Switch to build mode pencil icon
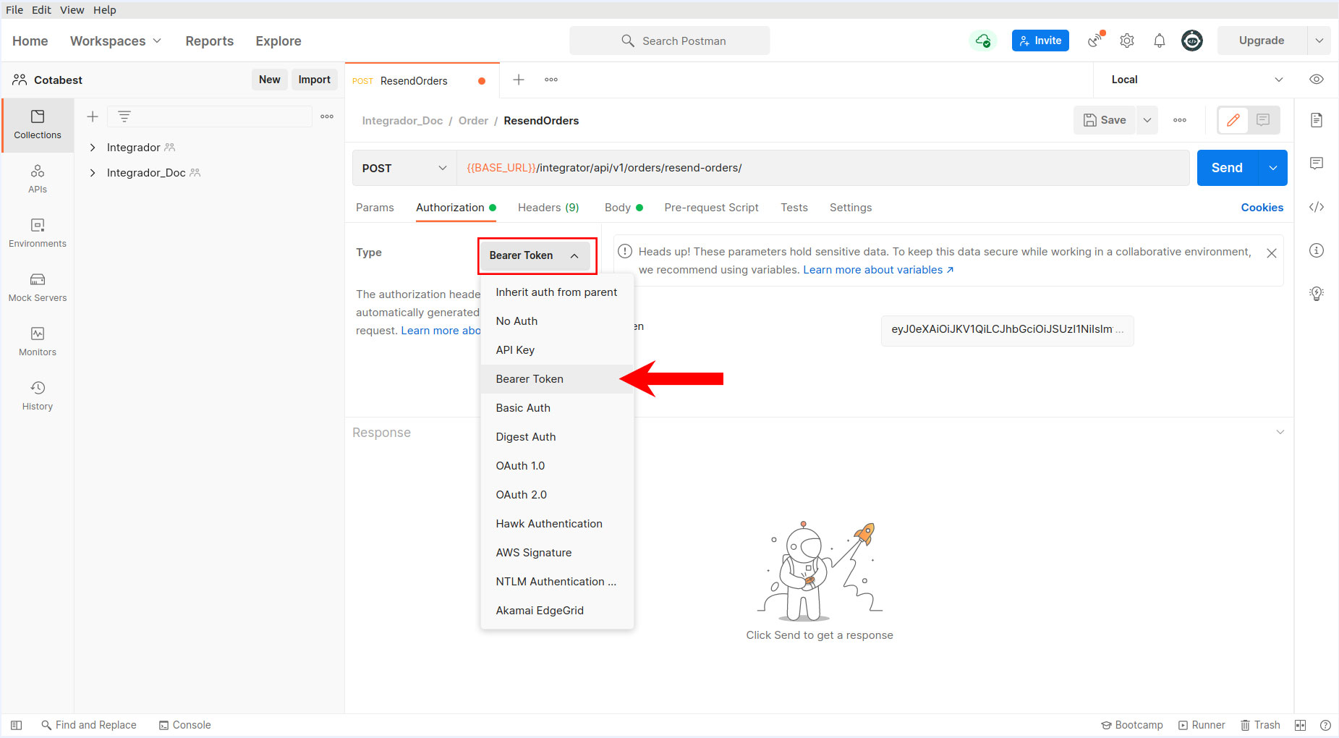The height and width of the screenshot is (738, 1339). [1233, 120]
